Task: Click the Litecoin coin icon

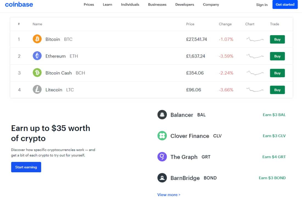Action: pos(37,90)
